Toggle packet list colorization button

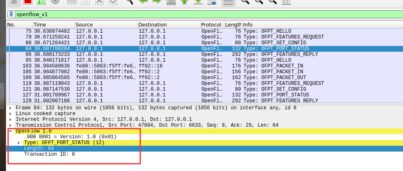pyautogui.click(x=229, y=2)
